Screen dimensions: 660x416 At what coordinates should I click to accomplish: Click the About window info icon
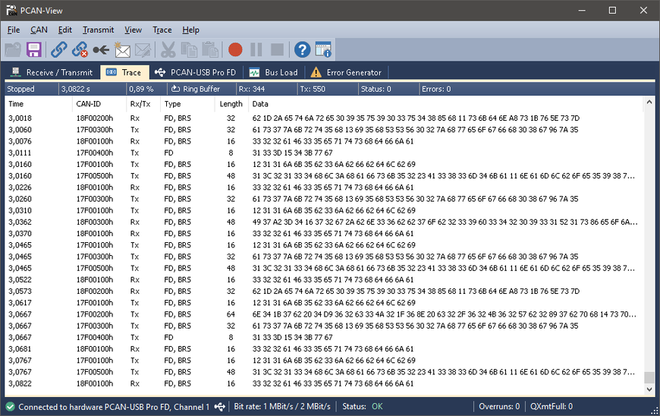323,49
